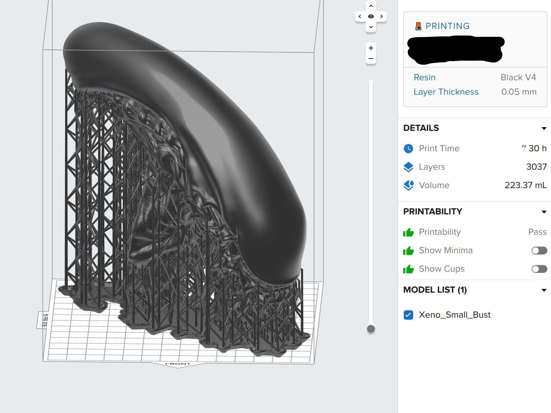Click the Print Time label
The width and height of the screenshot is (551, 413).
pyautogui.click(x=439, y=148)
